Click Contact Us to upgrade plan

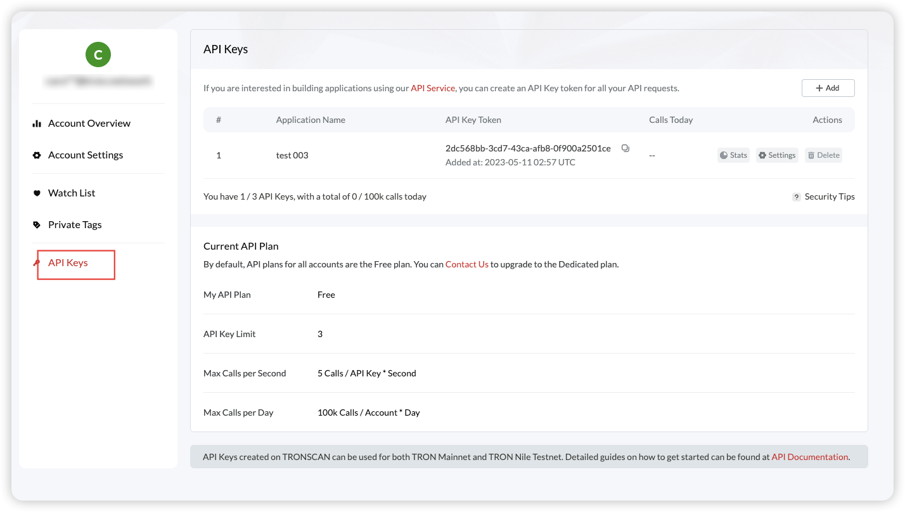click(467, 264)
